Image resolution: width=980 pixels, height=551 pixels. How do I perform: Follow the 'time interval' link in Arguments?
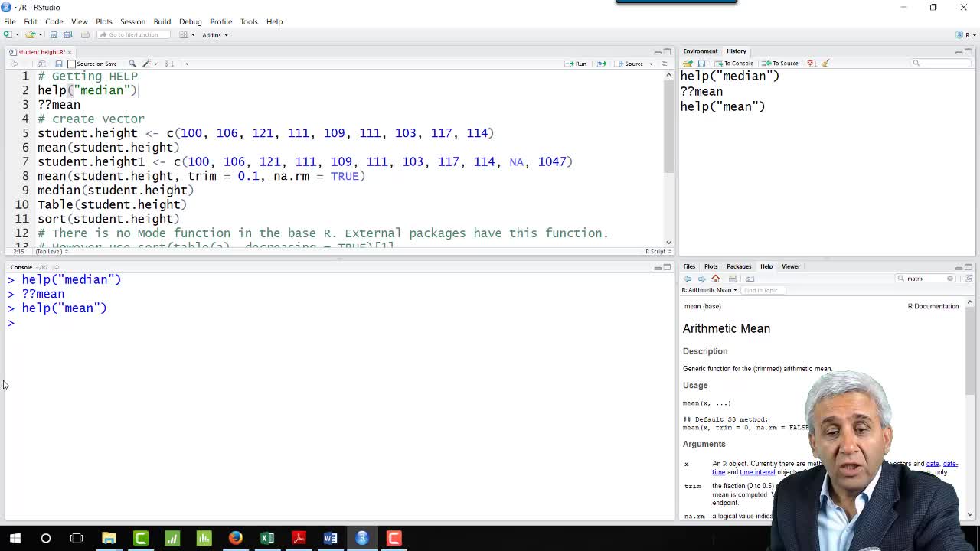[x=758, y=472]
